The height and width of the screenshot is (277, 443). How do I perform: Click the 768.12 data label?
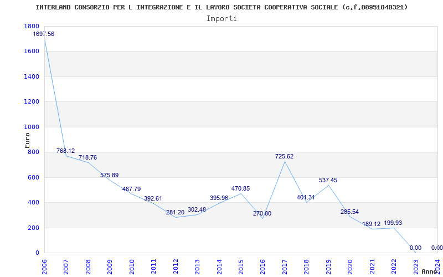click(x=65, y=151)
